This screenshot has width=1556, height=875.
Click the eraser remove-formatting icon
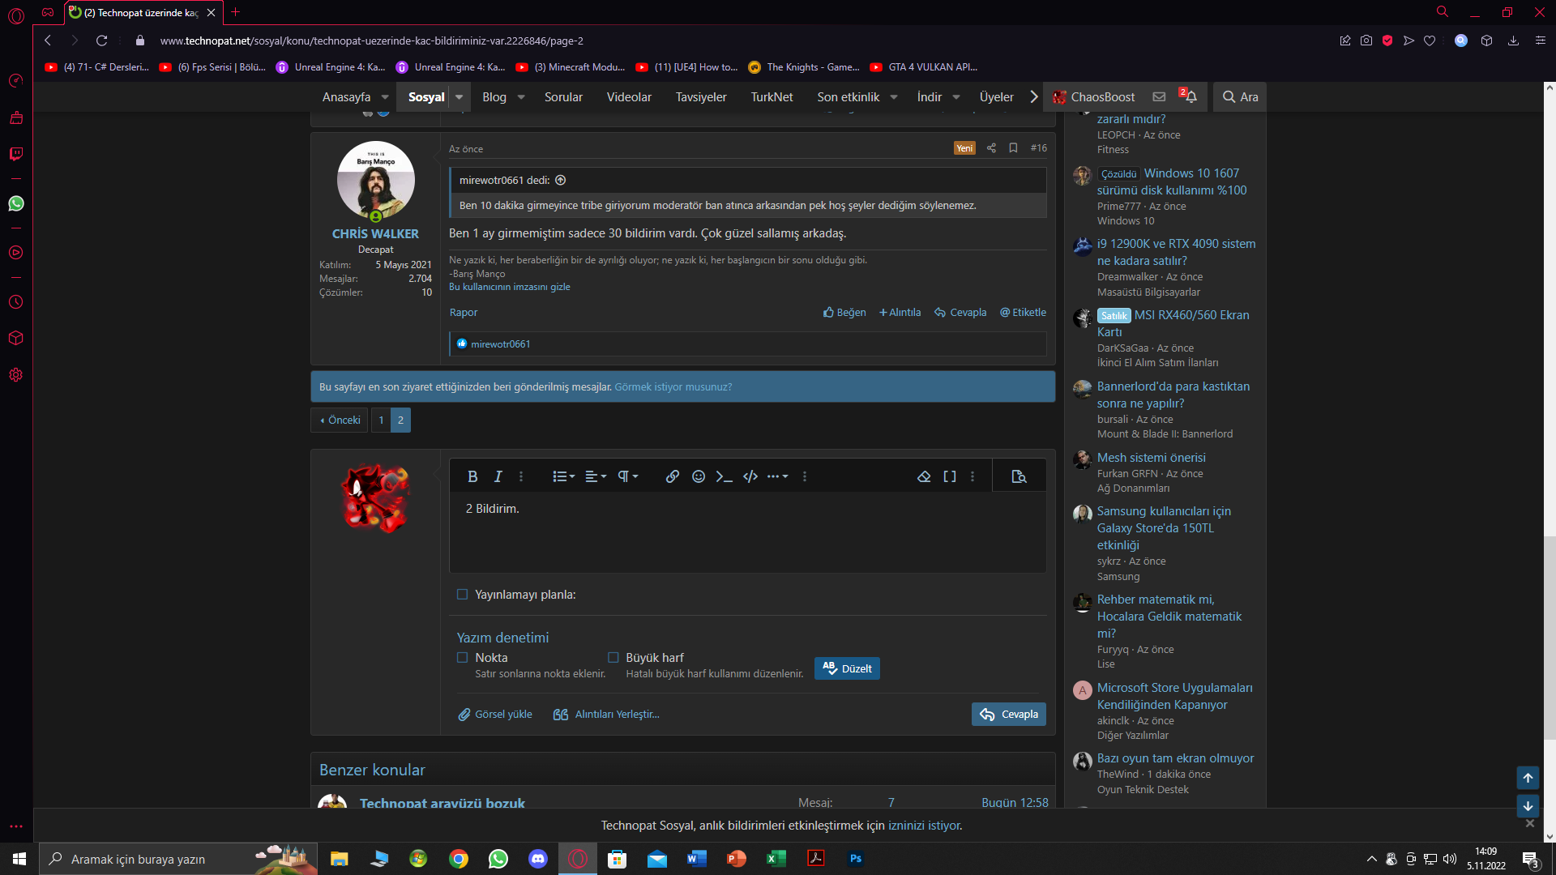(x=923, y=476)
